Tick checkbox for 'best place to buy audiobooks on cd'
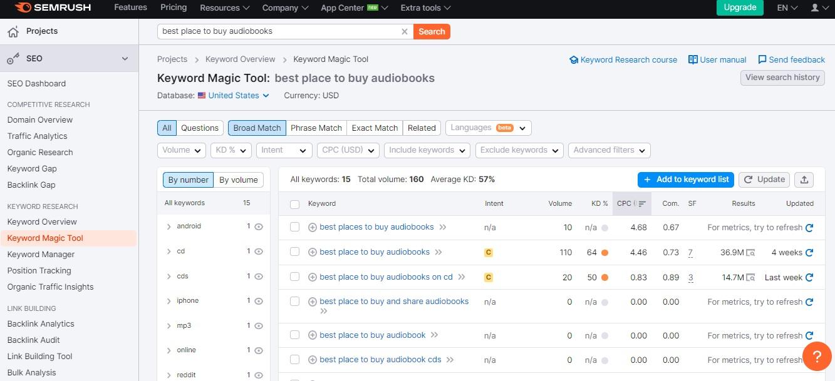 coord(295,277)
